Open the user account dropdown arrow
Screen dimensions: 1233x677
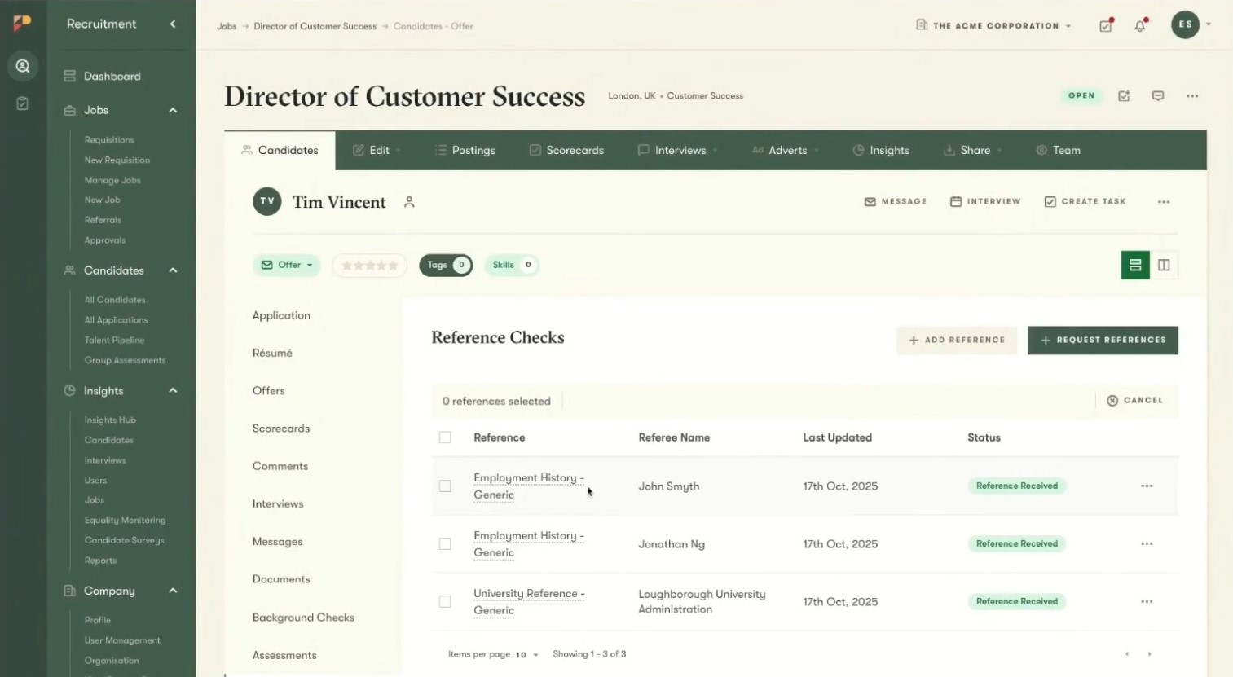point(1209,24)
